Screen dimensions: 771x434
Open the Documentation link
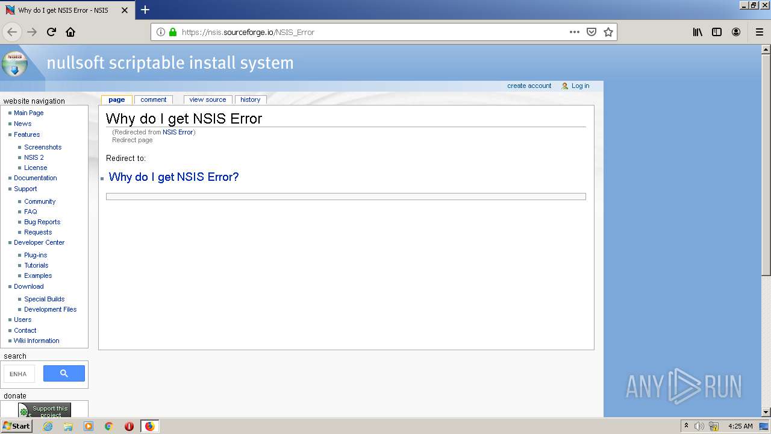(x=35, y=178)
